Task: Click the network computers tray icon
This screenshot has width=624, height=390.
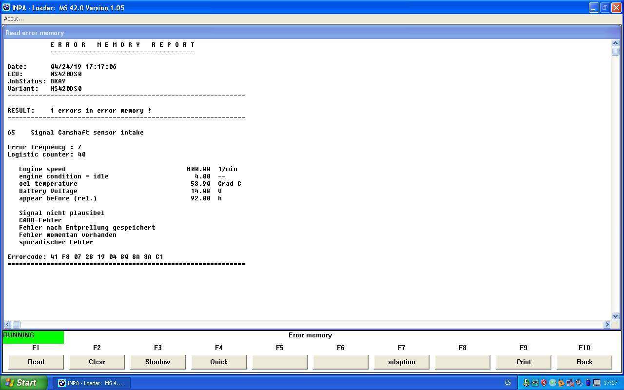Action: [570, 383]
